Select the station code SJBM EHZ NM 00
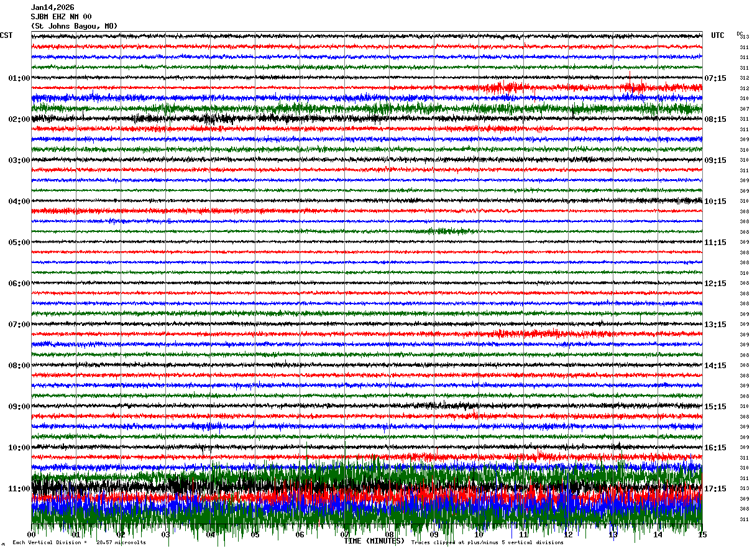 pyautogui.click(x=61, y=17)
